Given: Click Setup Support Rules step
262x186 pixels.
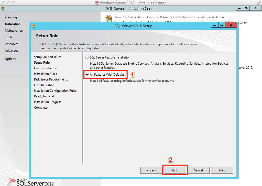Looking at the screenshot, I should point(48,57).
